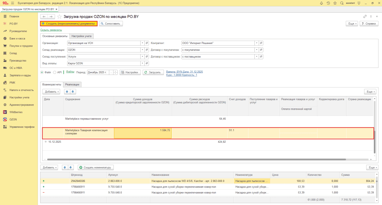Open the РМК section
The height and width of the screenshot is (205, 382).
(x=12, y=82)
